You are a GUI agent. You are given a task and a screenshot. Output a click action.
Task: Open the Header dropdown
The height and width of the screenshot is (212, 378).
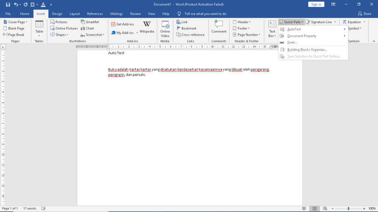coord(242,22)
